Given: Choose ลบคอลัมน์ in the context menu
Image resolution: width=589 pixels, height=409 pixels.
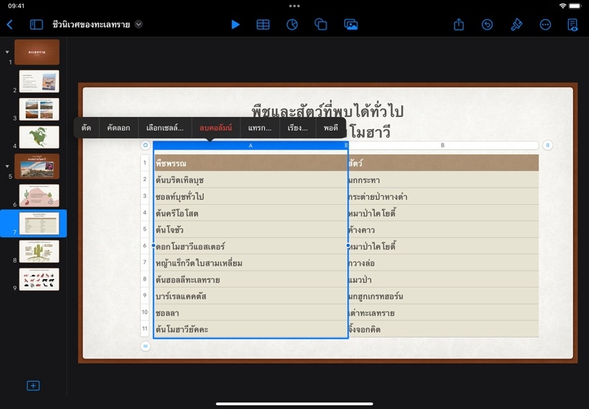Looking at the screenshot, I should [216, 128].
